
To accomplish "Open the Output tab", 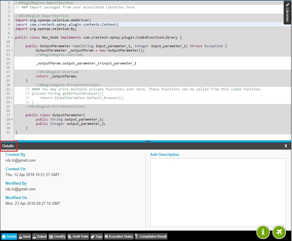I will [40, 236].
